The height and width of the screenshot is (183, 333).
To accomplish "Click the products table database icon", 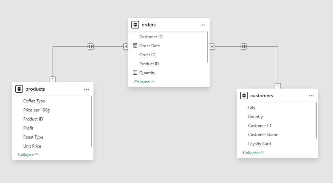I will (x=19, y=89).
